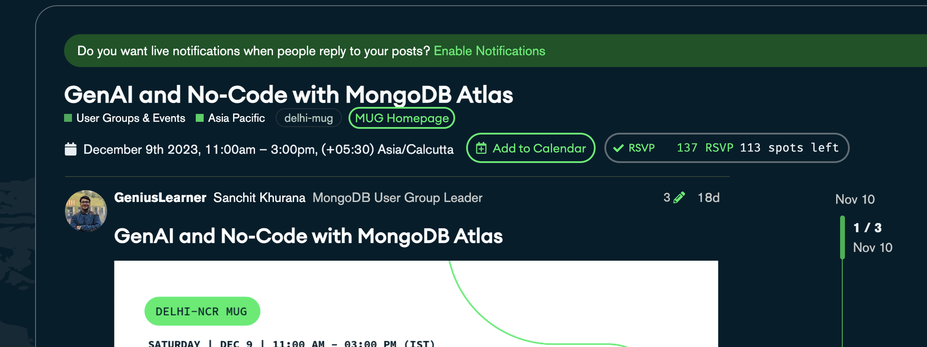Open the MUG Homepage button

402,118
